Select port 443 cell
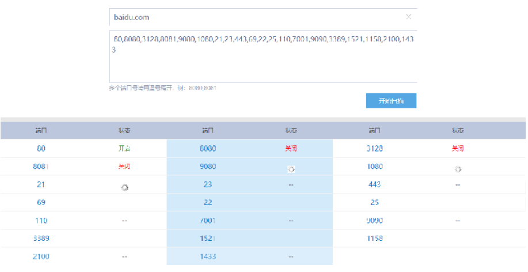The width and height of the screenshot is (528, 272). click(x=374, y=184)
